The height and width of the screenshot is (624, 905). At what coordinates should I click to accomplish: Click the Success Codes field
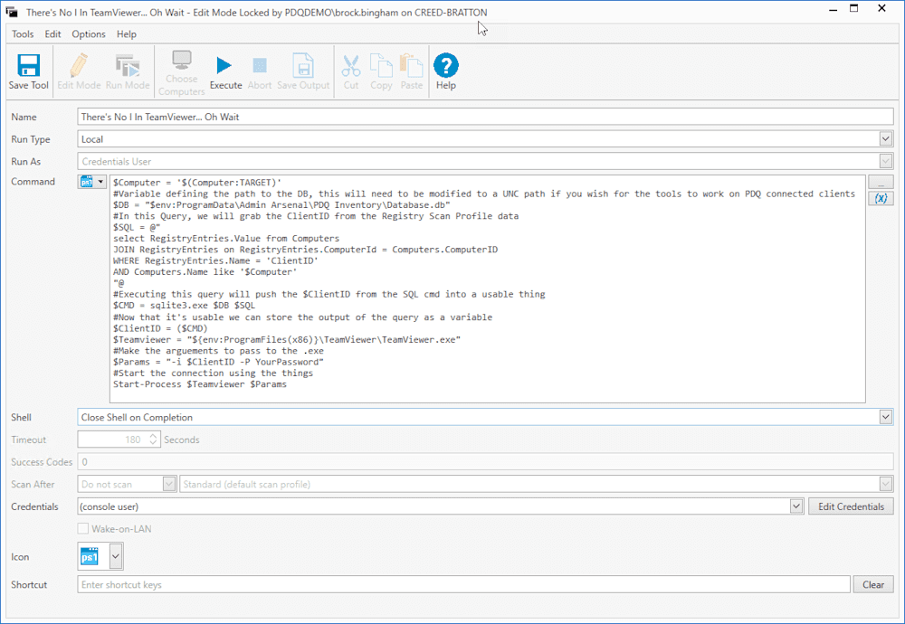point(485,461)
